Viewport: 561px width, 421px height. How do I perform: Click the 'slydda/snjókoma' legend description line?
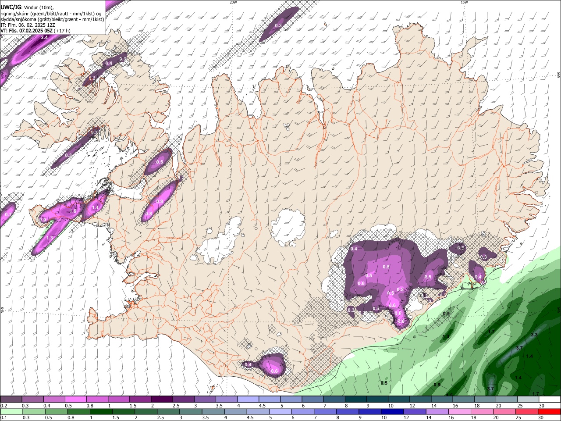click(x=52, y=19)
